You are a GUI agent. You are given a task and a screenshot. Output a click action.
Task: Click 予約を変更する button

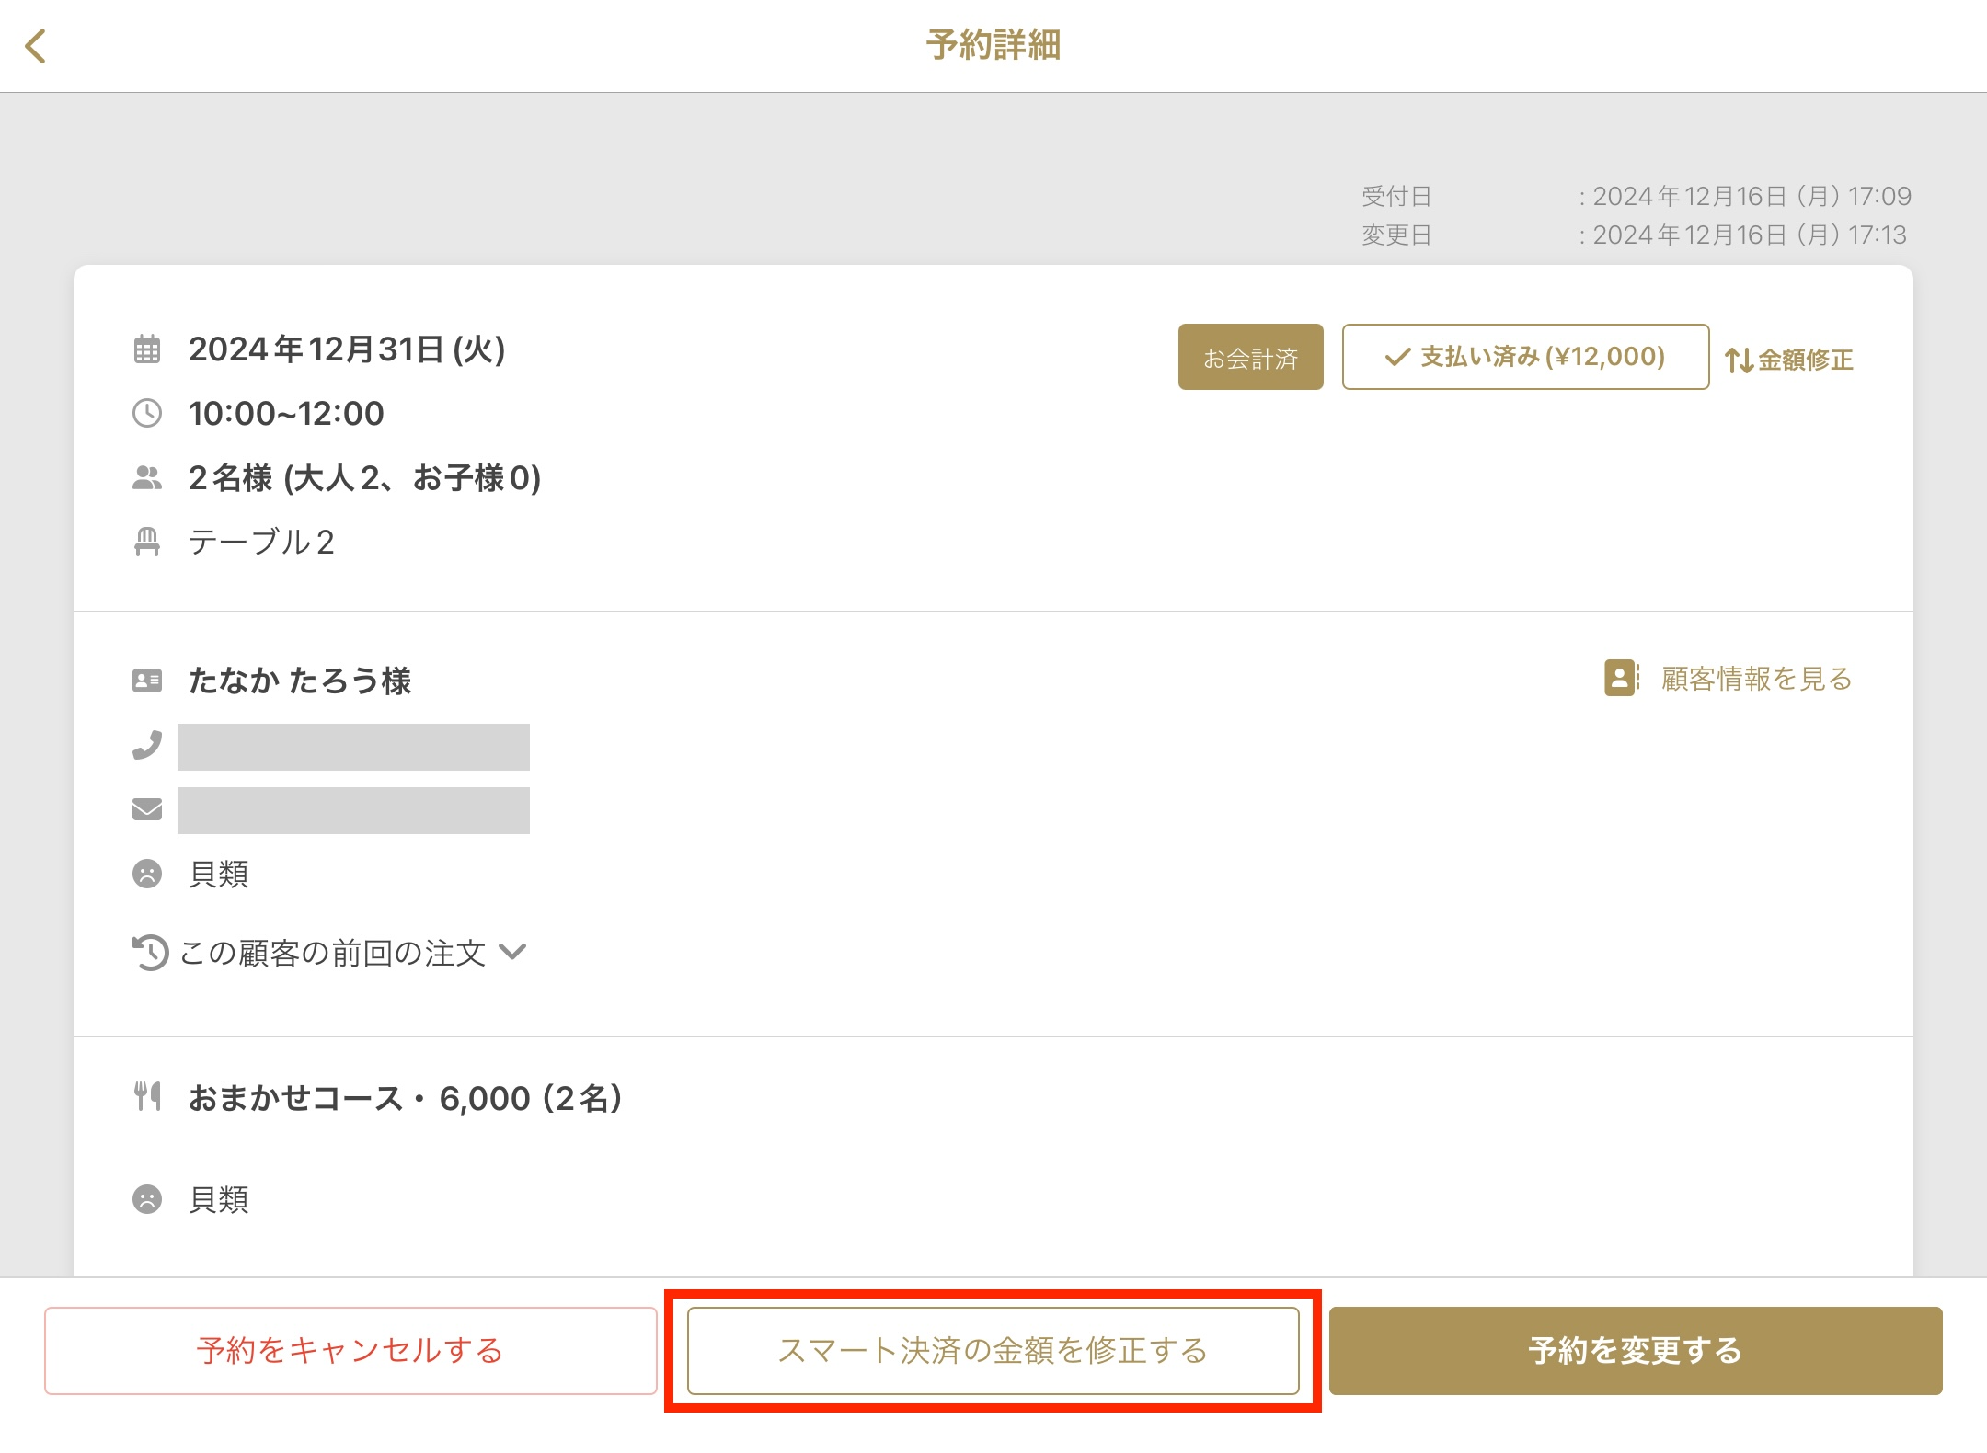[x=1636, y=1350]
